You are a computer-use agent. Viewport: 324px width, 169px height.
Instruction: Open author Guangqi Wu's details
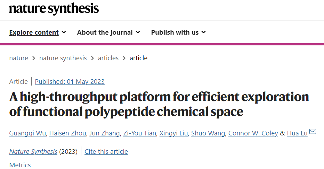point(27,133)
